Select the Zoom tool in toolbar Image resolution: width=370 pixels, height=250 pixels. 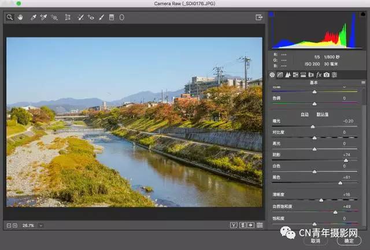10,17
